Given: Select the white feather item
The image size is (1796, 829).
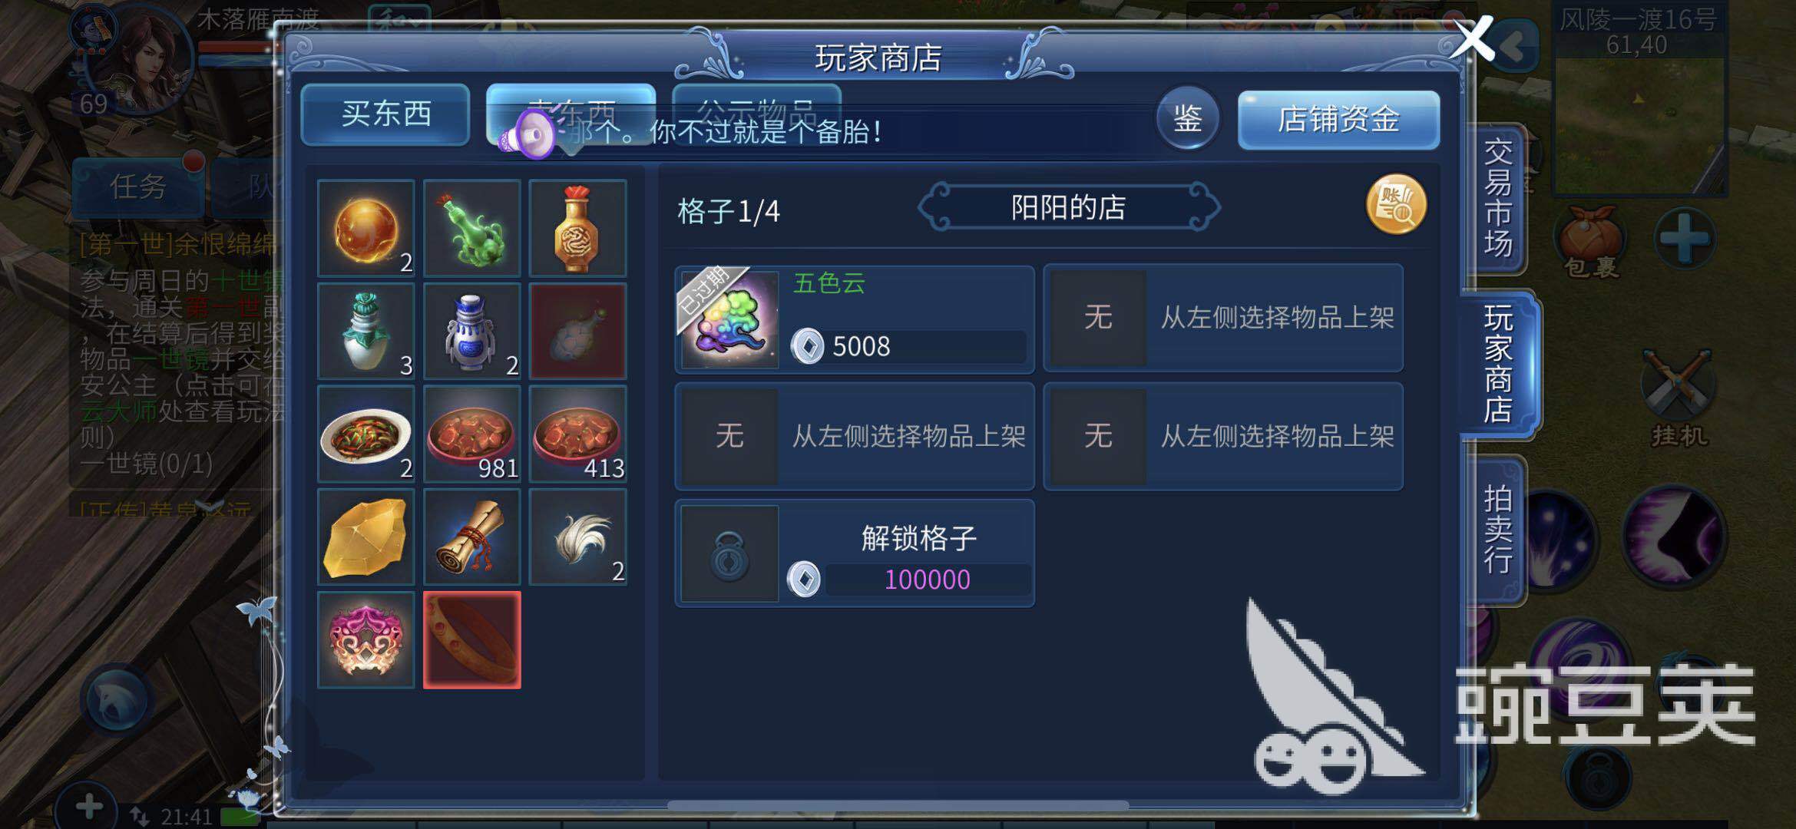Looking at the screenshot, I should (x=577, y=537).
